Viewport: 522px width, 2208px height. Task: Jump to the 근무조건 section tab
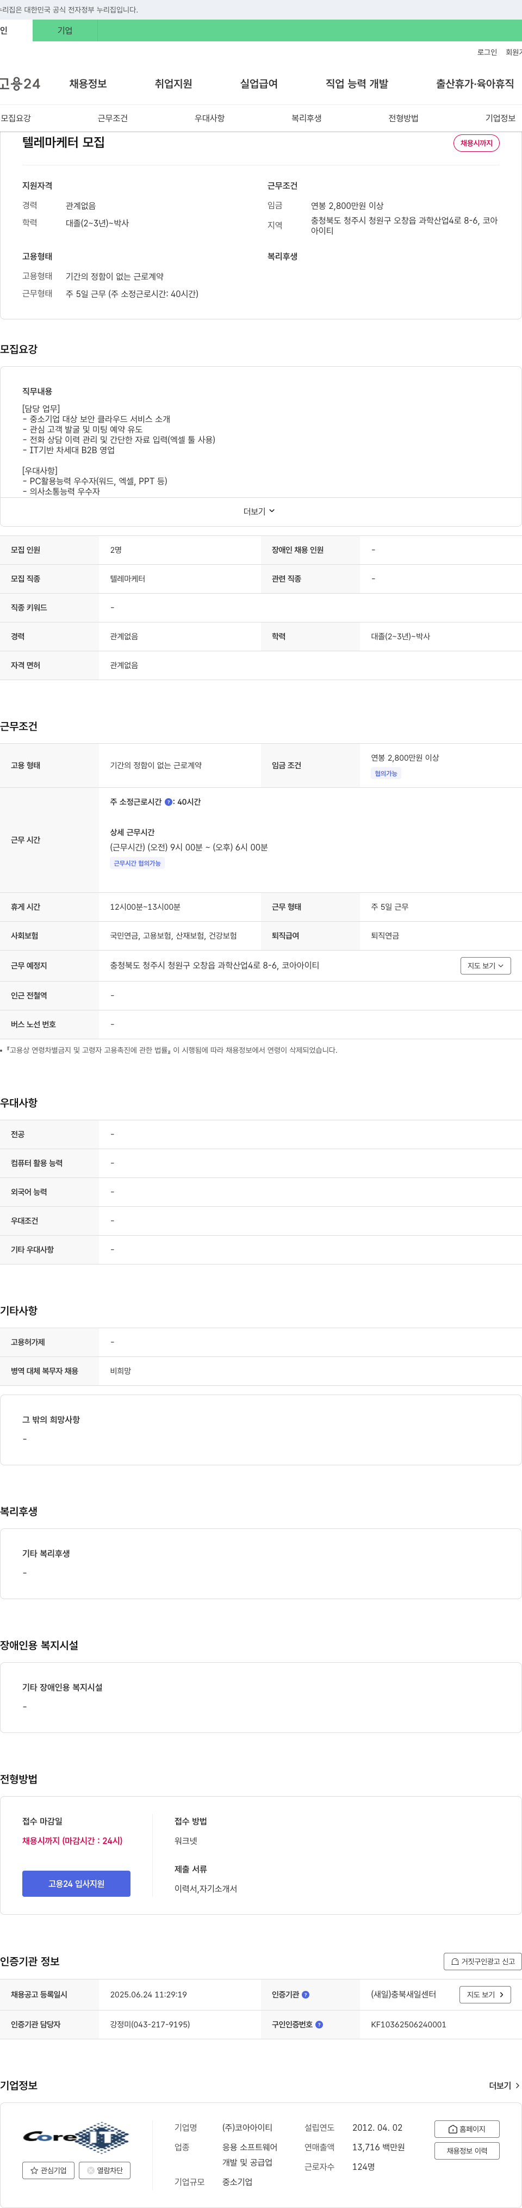pyautogui.click(x=113, y=118)
